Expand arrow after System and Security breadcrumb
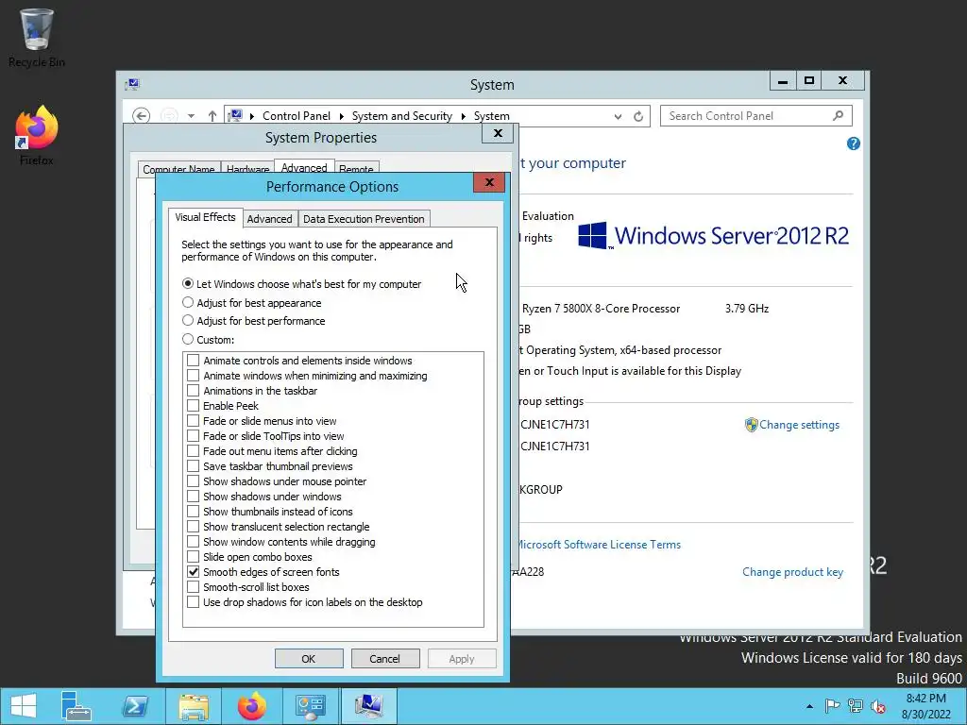This screenshot has width=967, height=725. pos(463,116)
